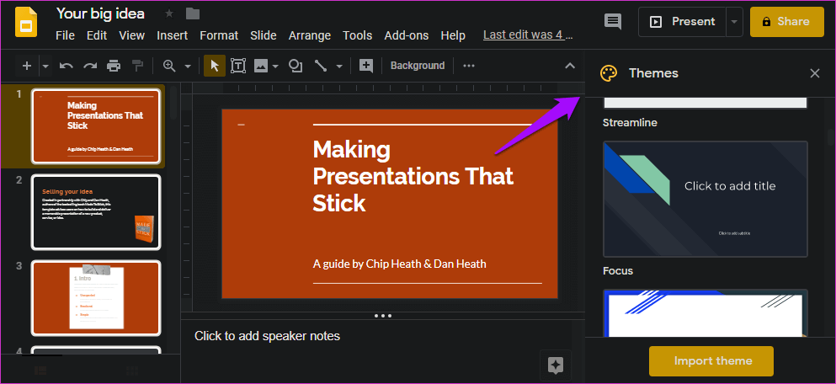
Task: Open the Insert menu
Action: (173, 35)
